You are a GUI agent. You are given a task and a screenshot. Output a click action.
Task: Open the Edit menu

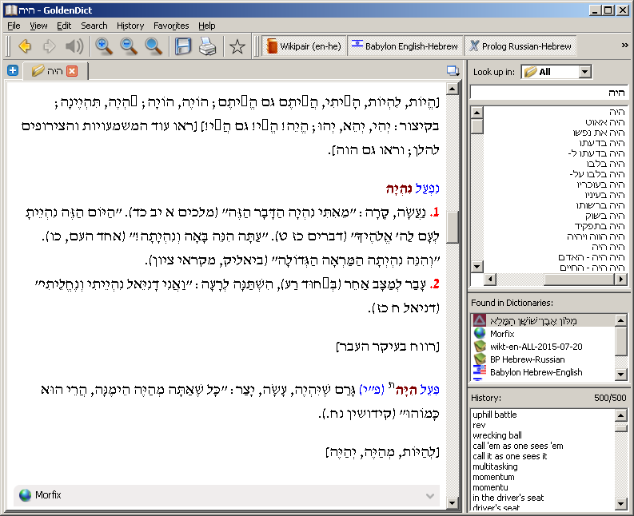(x=64, y=26)
